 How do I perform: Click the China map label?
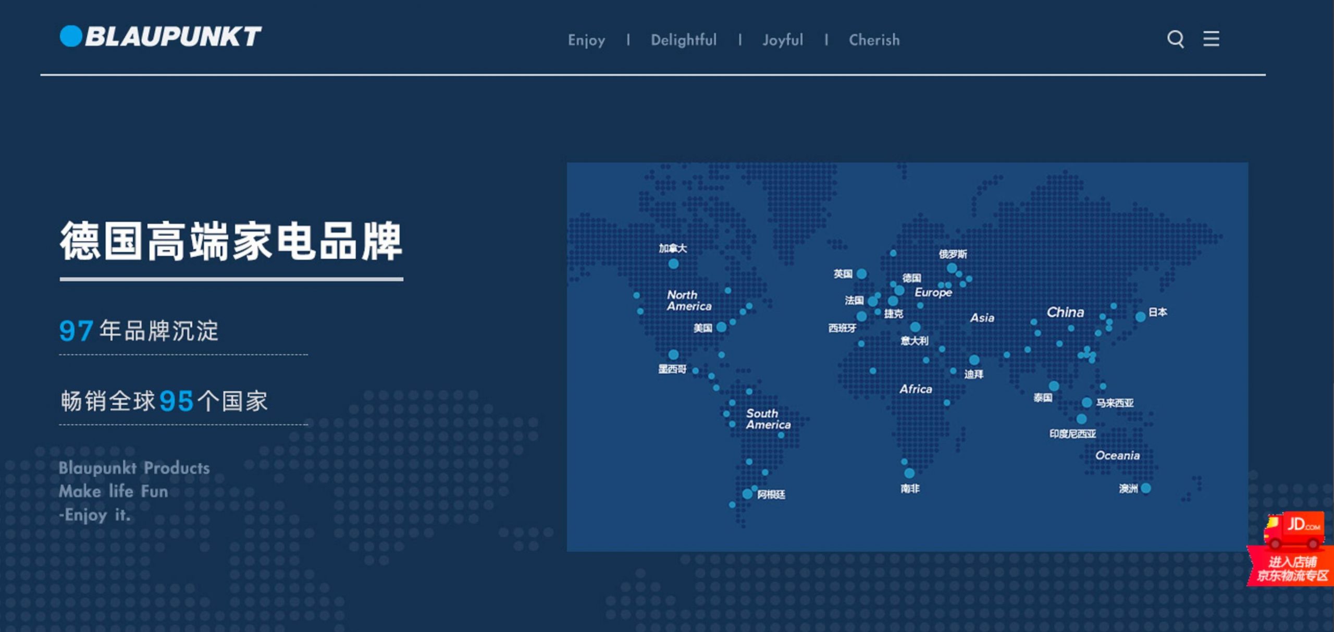click(x=1066, y=312)
